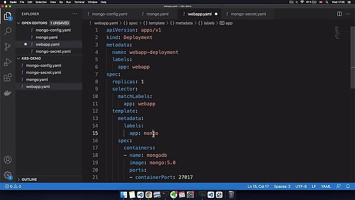The image size is (355, 200).
Task: Open macOS Spotlight search icon
Action: click(327, 2)
